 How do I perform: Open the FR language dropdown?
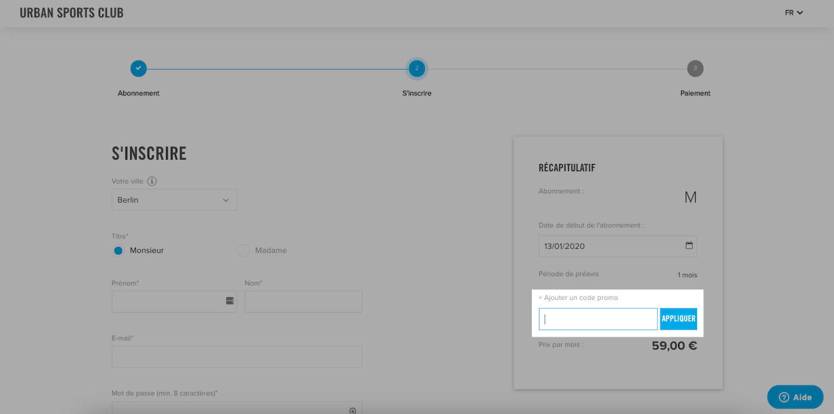794,12
